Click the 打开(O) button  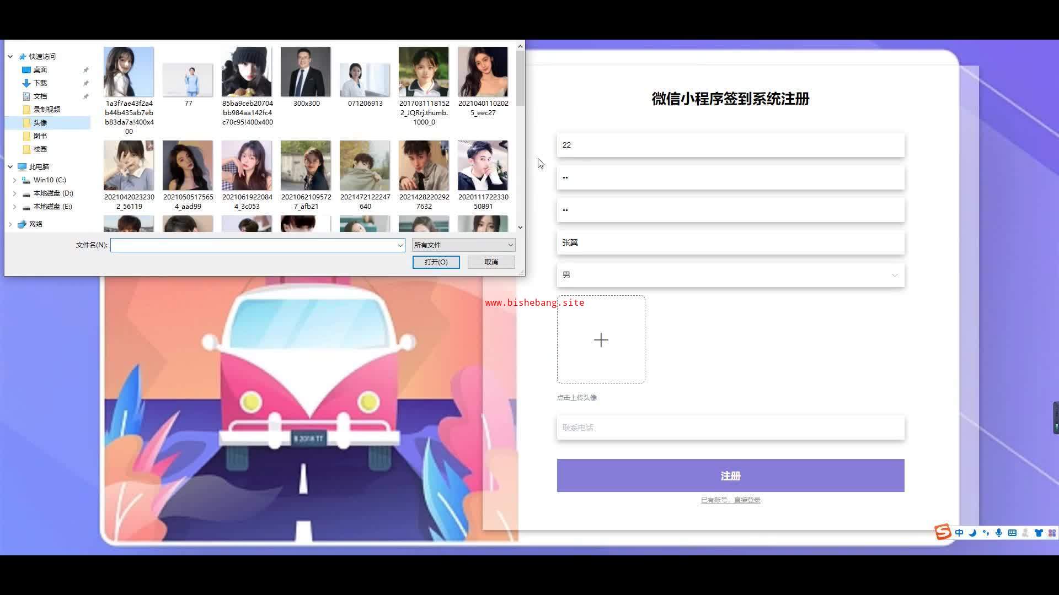click(x=436, y=262)
